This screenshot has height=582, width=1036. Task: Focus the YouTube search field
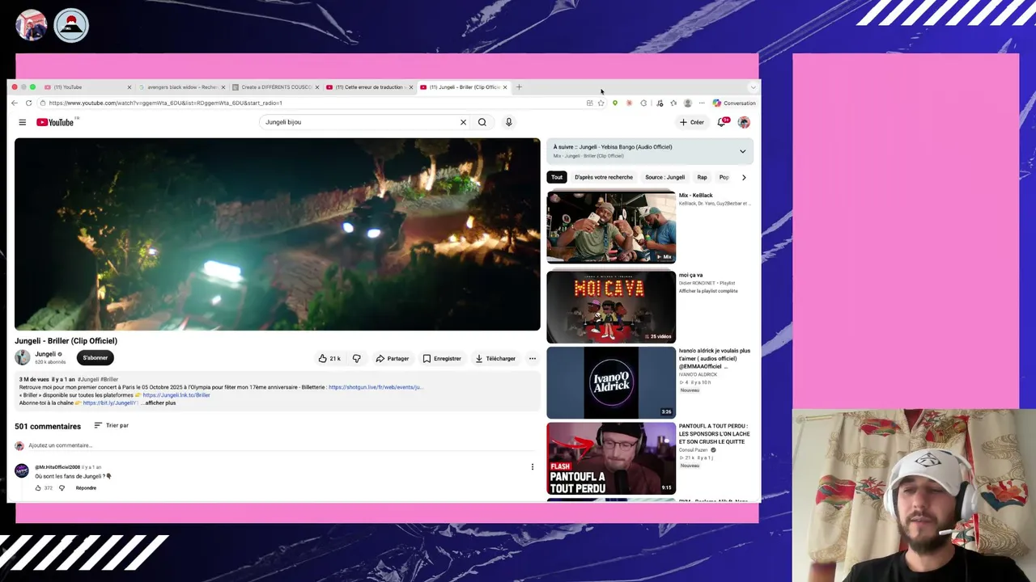[x=360, y=122]
